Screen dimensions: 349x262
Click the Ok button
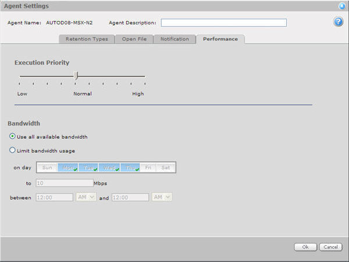point(305,247)
